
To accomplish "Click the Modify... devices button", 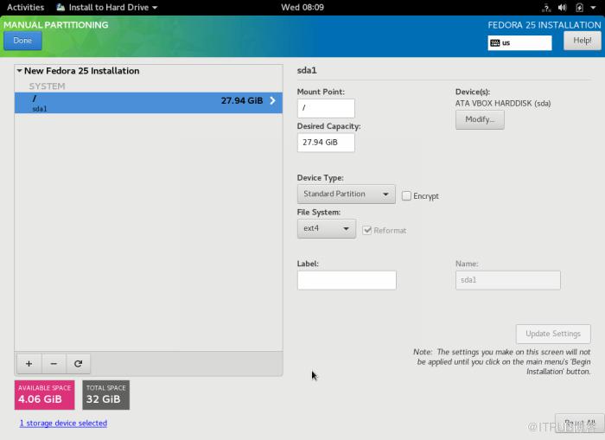I will pos(480,119).
